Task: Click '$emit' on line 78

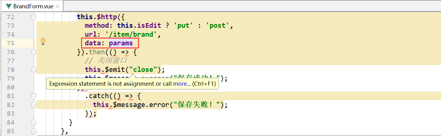Action: click(115, 69)
